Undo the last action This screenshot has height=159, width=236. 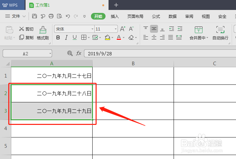pos(68,16)
